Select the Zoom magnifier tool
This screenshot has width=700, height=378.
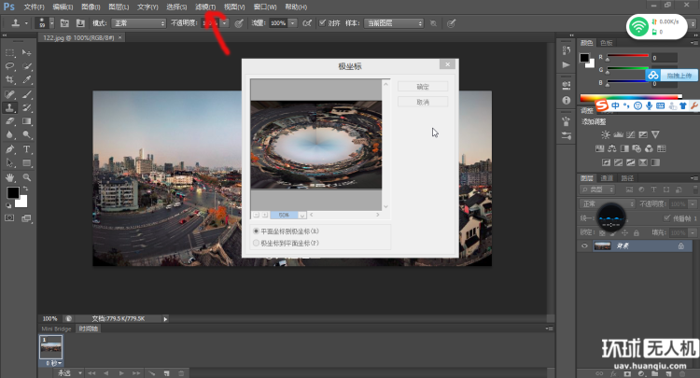pyautogui.click(x=27, y=175)
